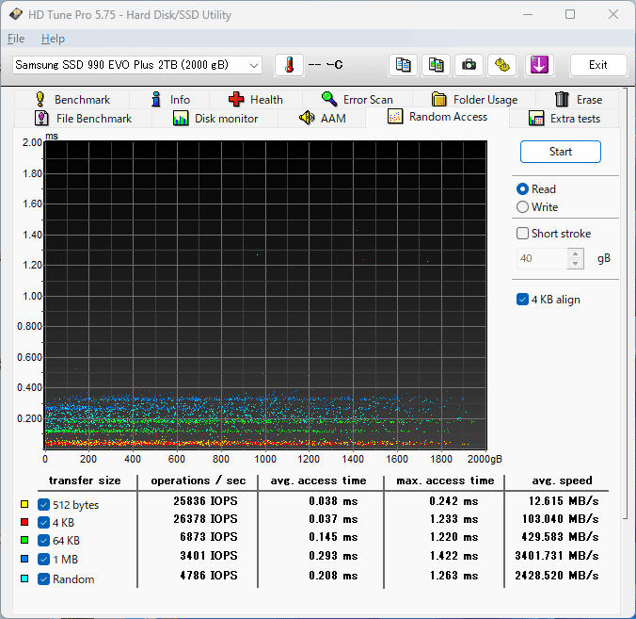Open the File menu
Viewport: 636px width, 619px height.
(x=16, y=39)
